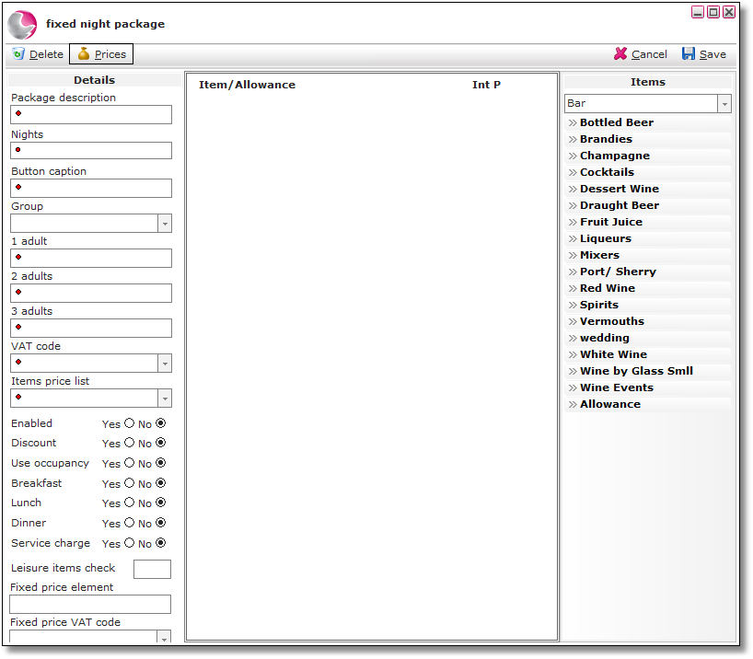Open Spirits item group
Viewport: 753px width, 659px height.
647,305
